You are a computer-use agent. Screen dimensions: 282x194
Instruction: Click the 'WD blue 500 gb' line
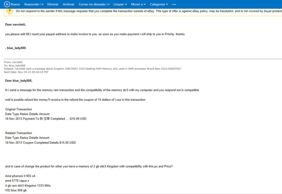point(16,190)
